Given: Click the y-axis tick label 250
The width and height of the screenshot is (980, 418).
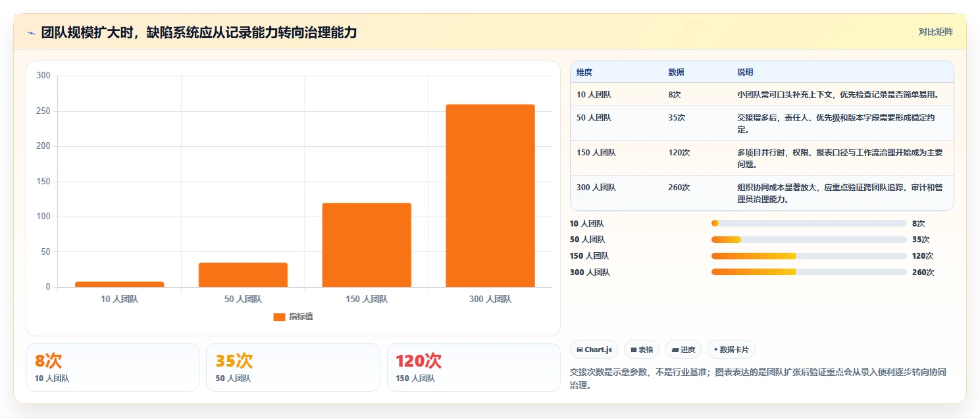Looking at the screenshot, I should pos(43,111).
